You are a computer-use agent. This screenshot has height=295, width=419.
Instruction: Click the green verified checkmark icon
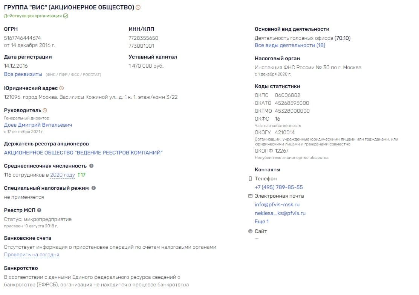click(x=66, y=16)
